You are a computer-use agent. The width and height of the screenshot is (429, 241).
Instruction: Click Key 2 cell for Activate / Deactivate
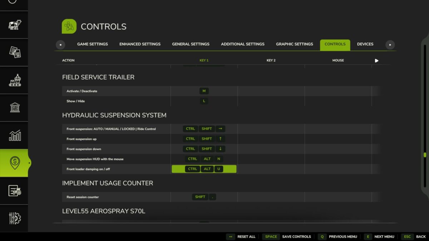point(271,91)
